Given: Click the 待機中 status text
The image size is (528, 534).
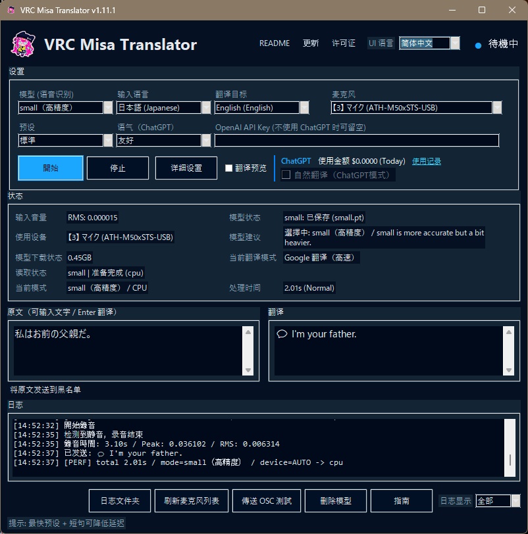Looking at the screenshot, I should pyautogui.click(x=503, y=43).
